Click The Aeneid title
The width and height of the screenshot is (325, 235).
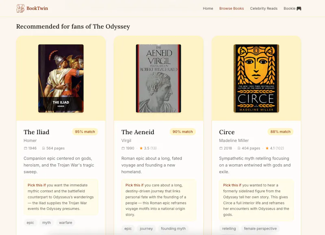138,132
